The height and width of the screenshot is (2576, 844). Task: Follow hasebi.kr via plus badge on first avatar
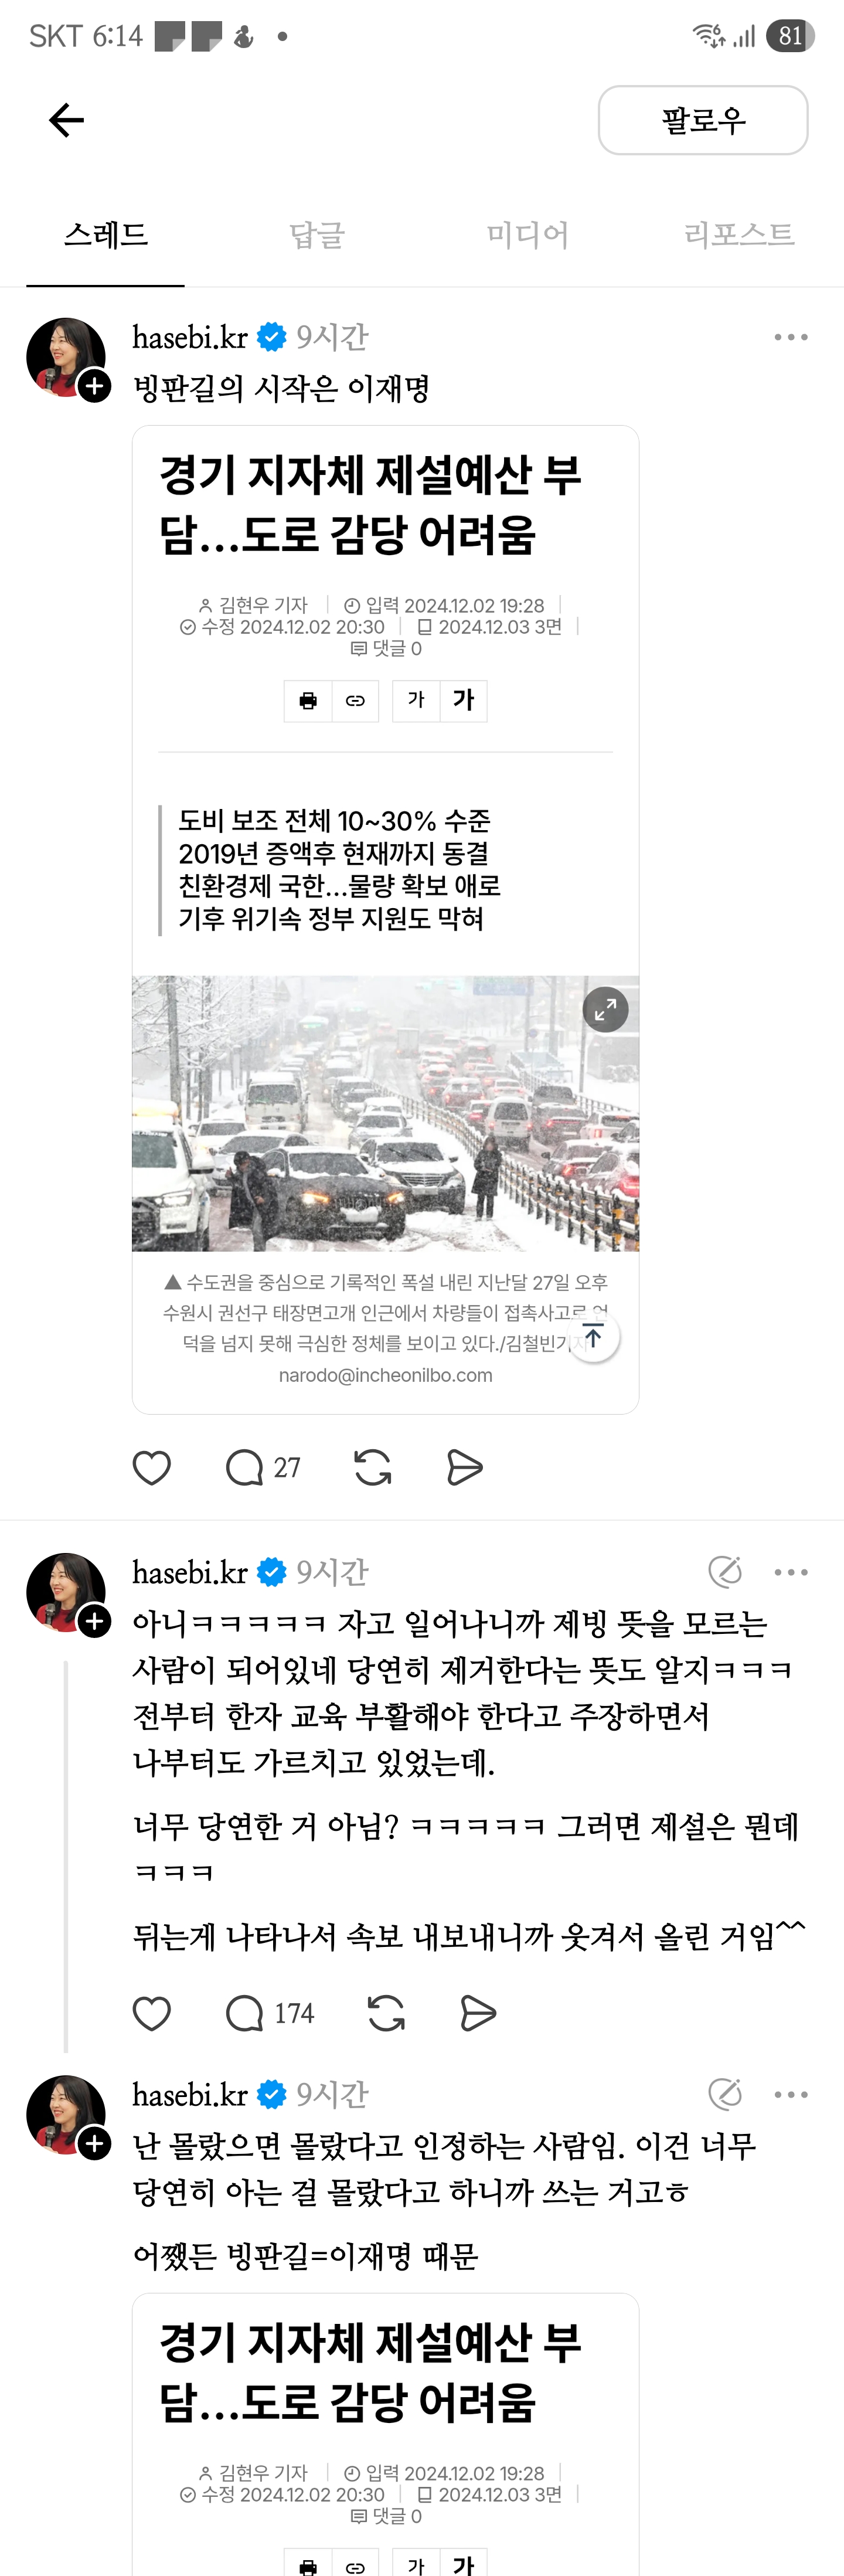pyautogui.click(x=95, y=386)
